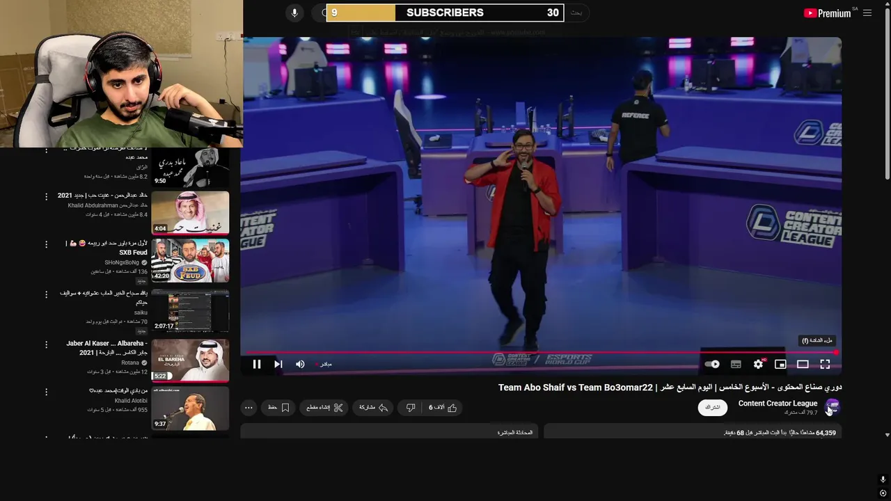
Task: Mute the player volume
Action: pyautogui.click(x=300, y=364)
